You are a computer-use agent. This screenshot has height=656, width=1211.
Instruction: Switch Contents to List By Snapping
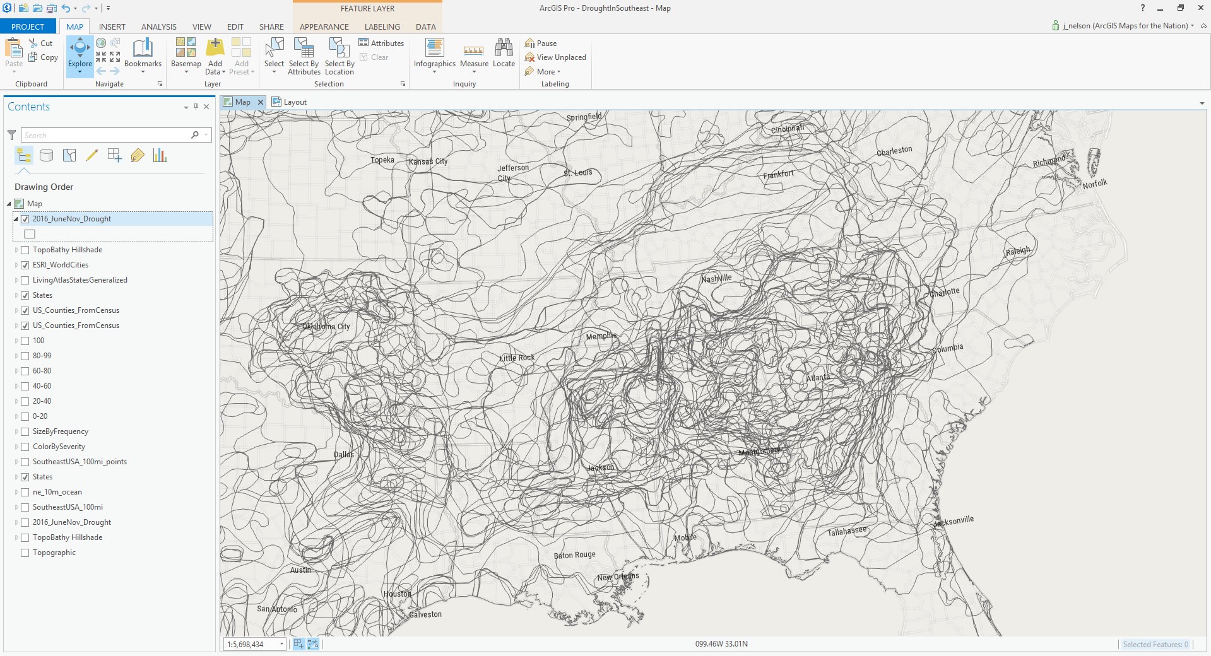(115, 155)
